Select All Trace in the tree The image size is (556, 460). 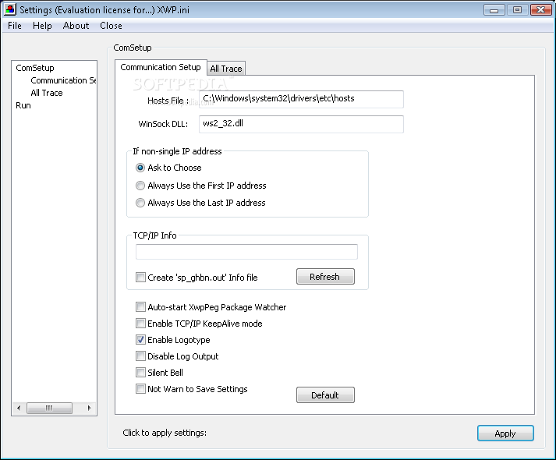[47, 93]
